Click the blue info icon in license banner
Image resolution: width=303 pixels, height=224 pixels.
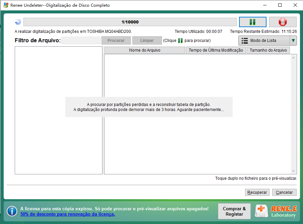click(12, 211)
